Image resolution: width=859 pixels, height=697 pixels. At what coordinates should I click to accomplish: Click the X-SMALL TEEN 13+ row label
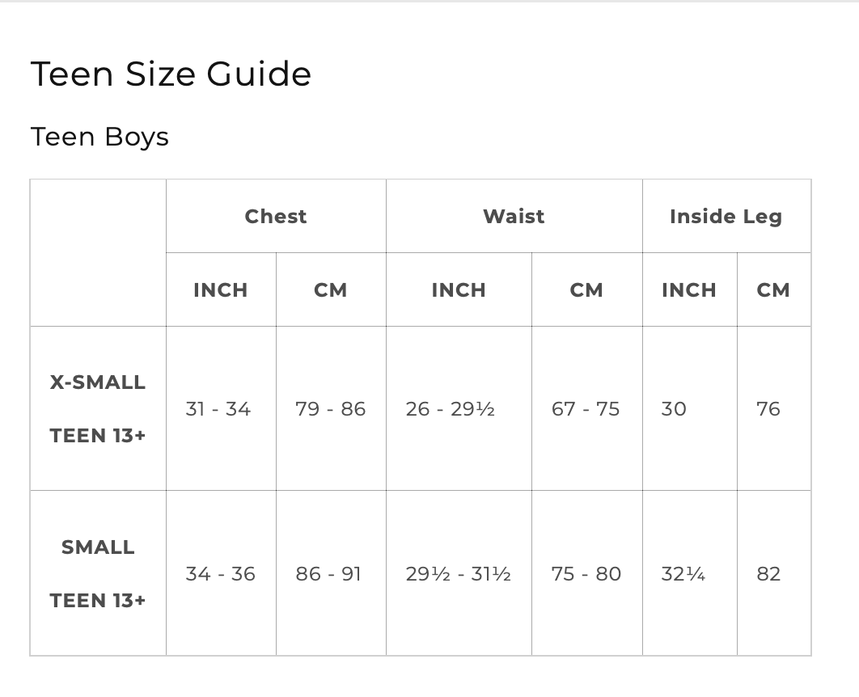(x=98, y=408)
